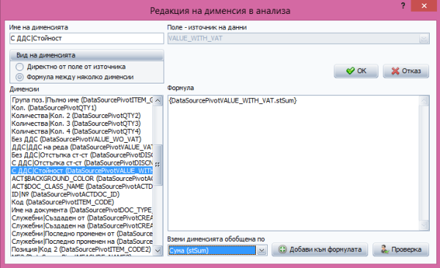Image resolution: width=440 pixels, height=268 pixels.
Task: Click the OK button with green checkmark
Action: click(x=356, y=71)
